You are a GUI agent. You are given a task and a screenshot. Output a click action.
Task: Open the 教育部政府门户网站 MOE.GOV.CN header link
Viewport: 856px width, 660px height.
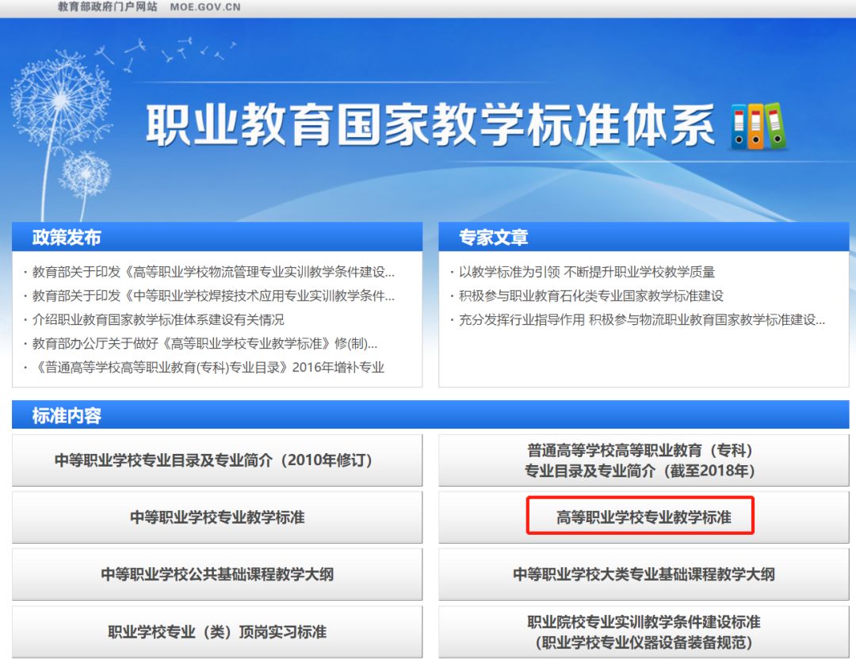[x=149, y=7]
